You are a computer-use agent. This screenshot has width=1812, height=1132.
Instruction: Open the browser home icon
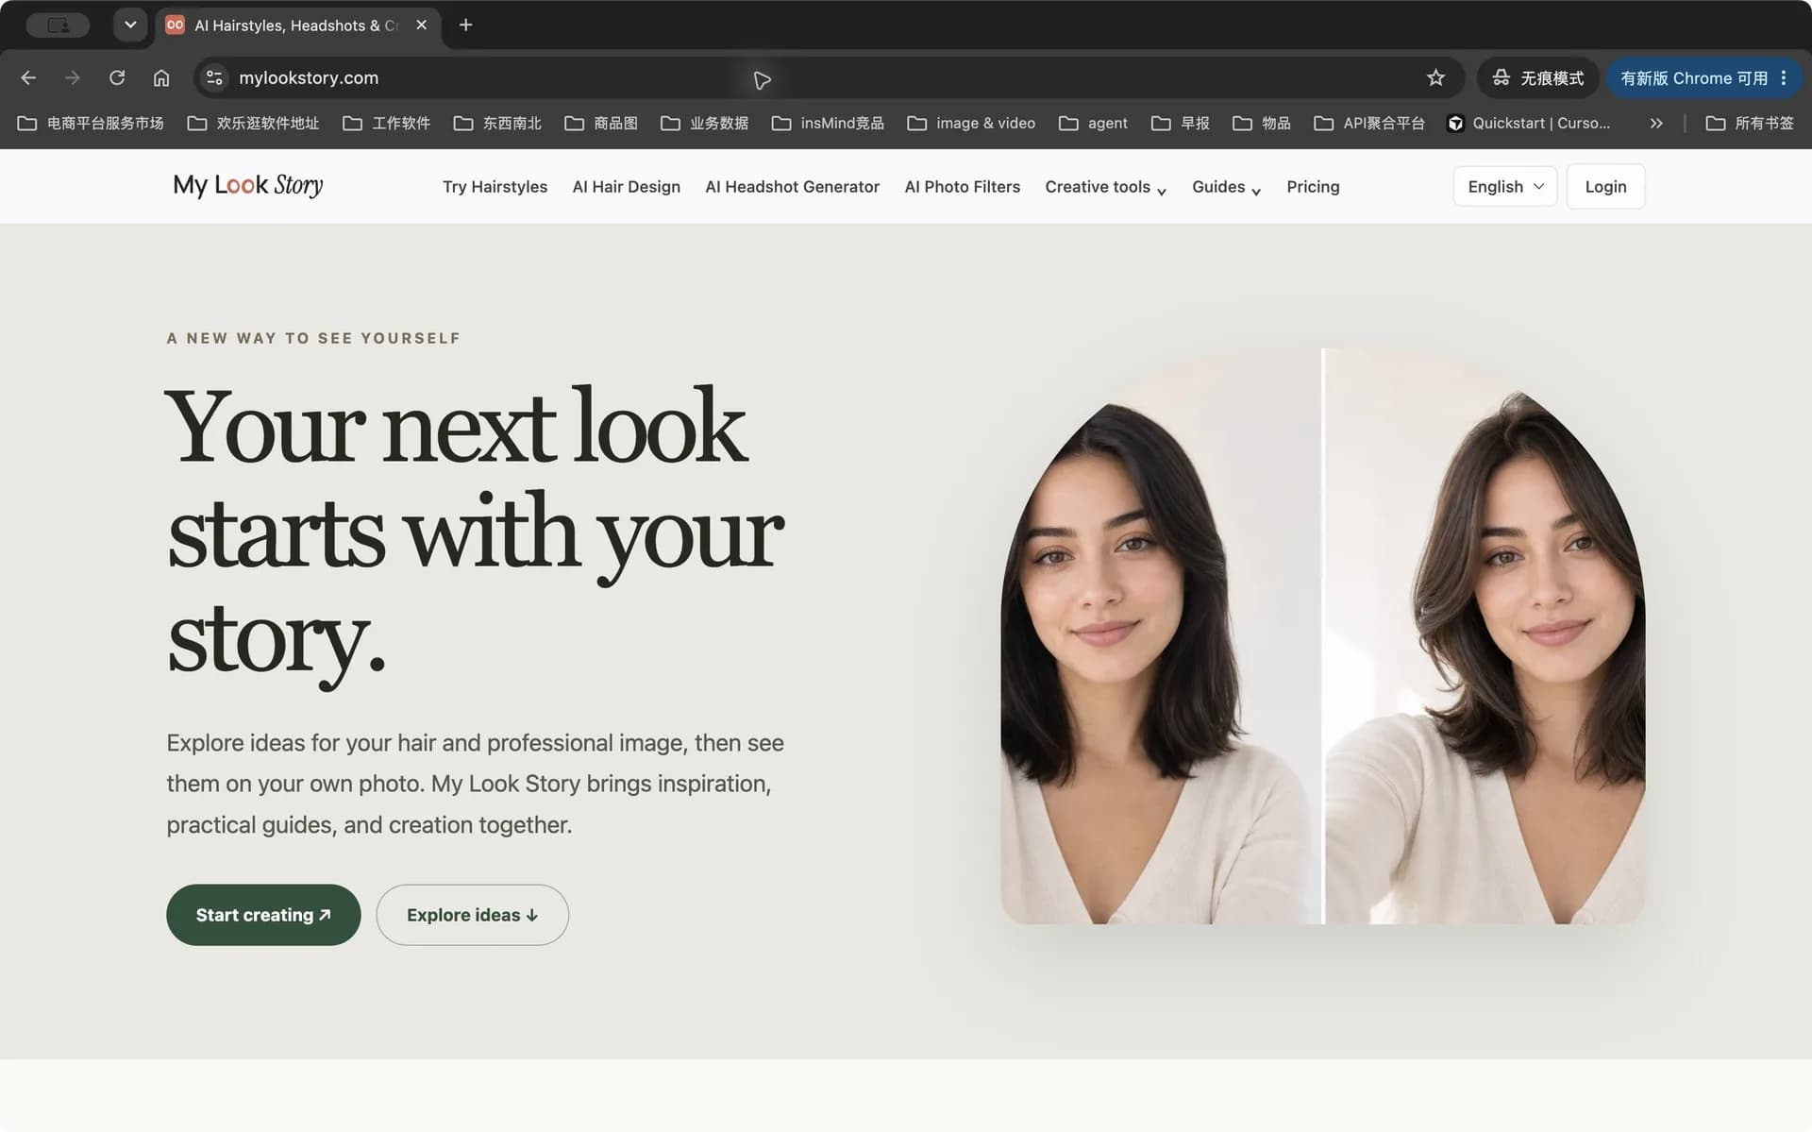[x=161, y=77]
